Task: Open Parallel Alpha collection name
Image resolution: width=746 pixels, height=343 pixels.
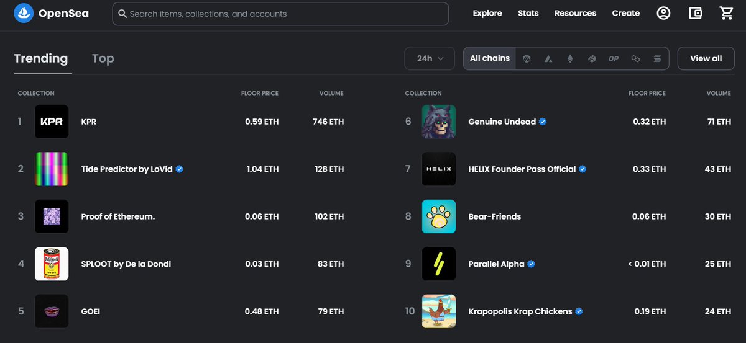Action: (496, 264)
